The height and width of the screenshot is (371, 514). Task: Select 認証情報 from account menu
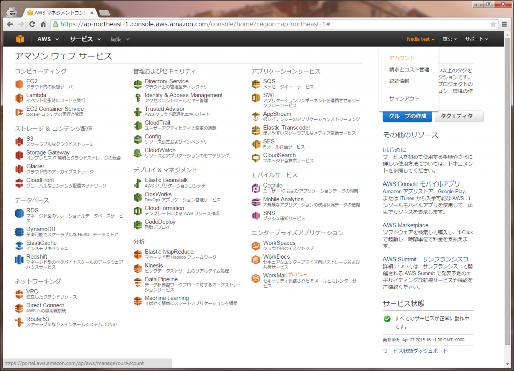(x=399, y=81)
